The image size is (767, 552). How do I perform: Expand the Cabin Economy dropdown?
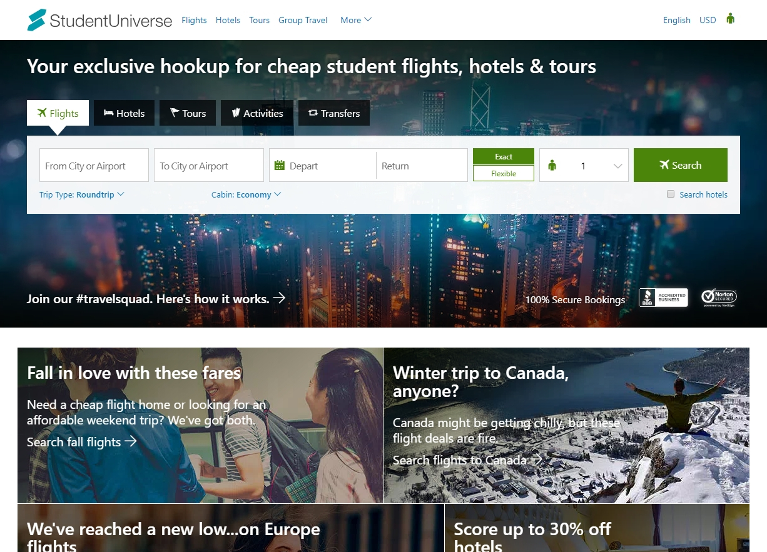tap(246, 194)
